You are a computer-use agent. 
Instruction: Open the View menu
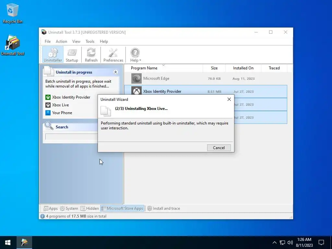(76, 41)
